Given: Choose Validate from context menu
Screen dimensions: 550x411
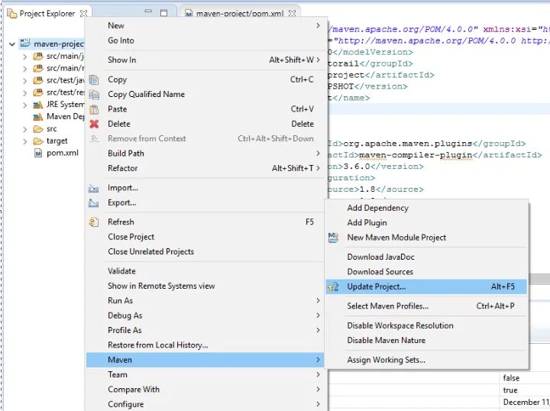Looking at the screenshot, I should click(205, 271).
